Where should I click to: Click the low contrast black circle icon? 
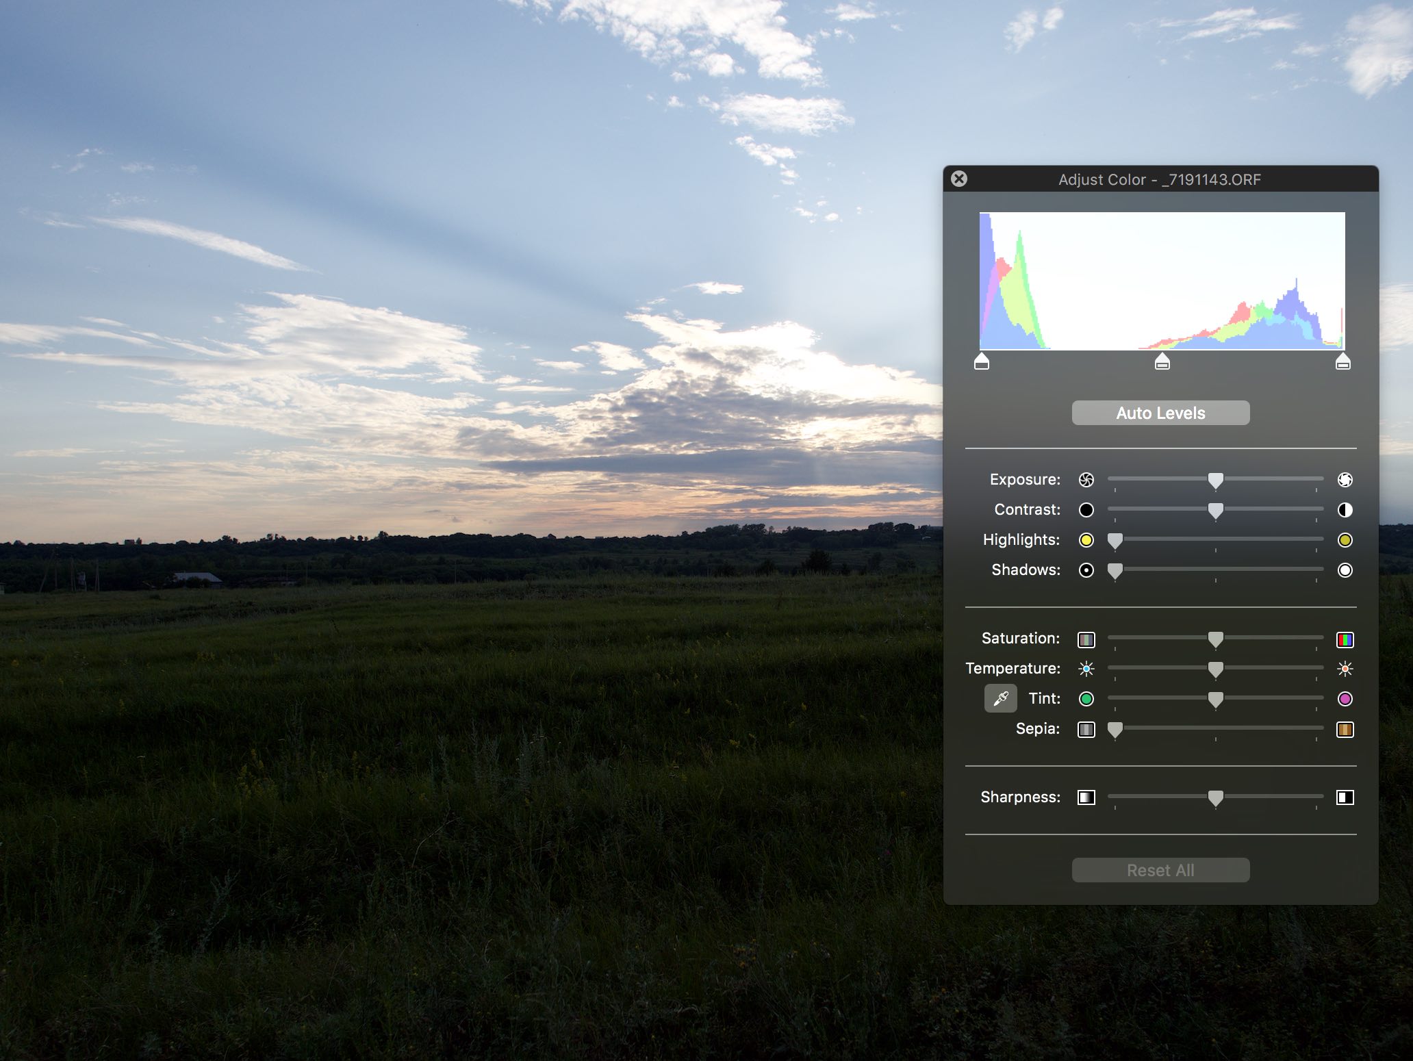click(x=1086, y=510)
